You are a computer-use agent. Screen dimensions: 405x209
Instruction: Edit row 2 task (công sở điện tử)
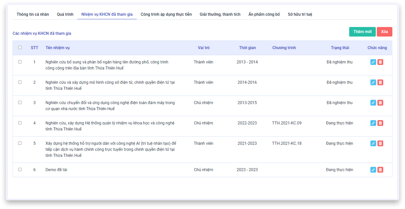(x=373, y=82)
